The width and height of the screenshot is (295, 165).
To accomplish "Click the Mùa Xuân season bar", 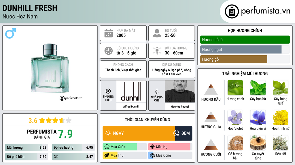I will (124, 147).
